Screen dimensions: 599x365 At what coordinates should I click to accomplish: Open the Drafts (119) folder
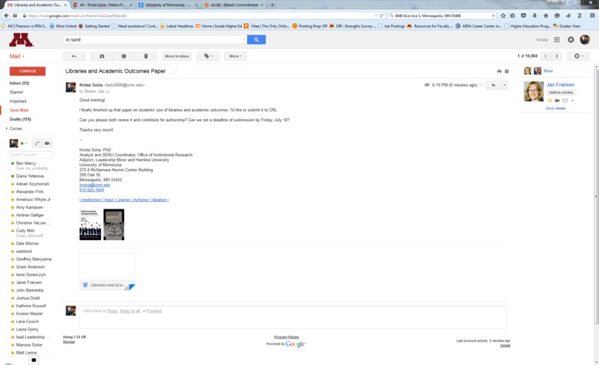[x=20, y=119]
